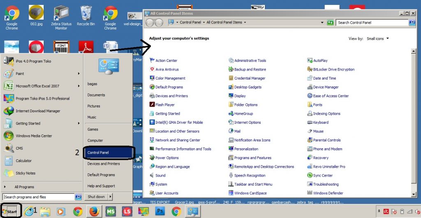Screen dimensions: 421x218
Task: Click refresh button beside address bar
Action: point(330,23)
